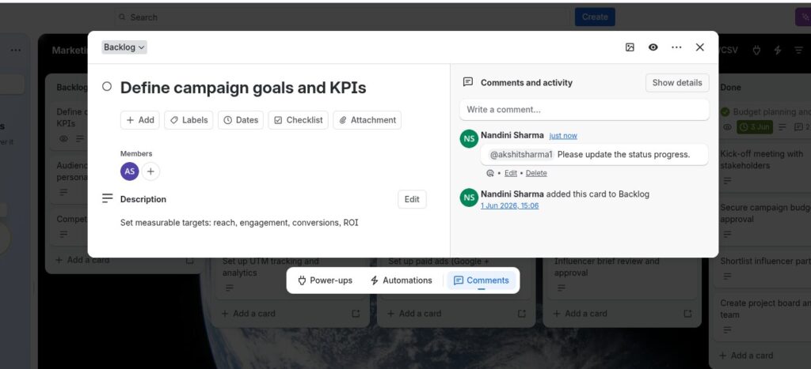Open the card's three-dot actions menu
Viewport: 811px width, 369px height.
676,47
